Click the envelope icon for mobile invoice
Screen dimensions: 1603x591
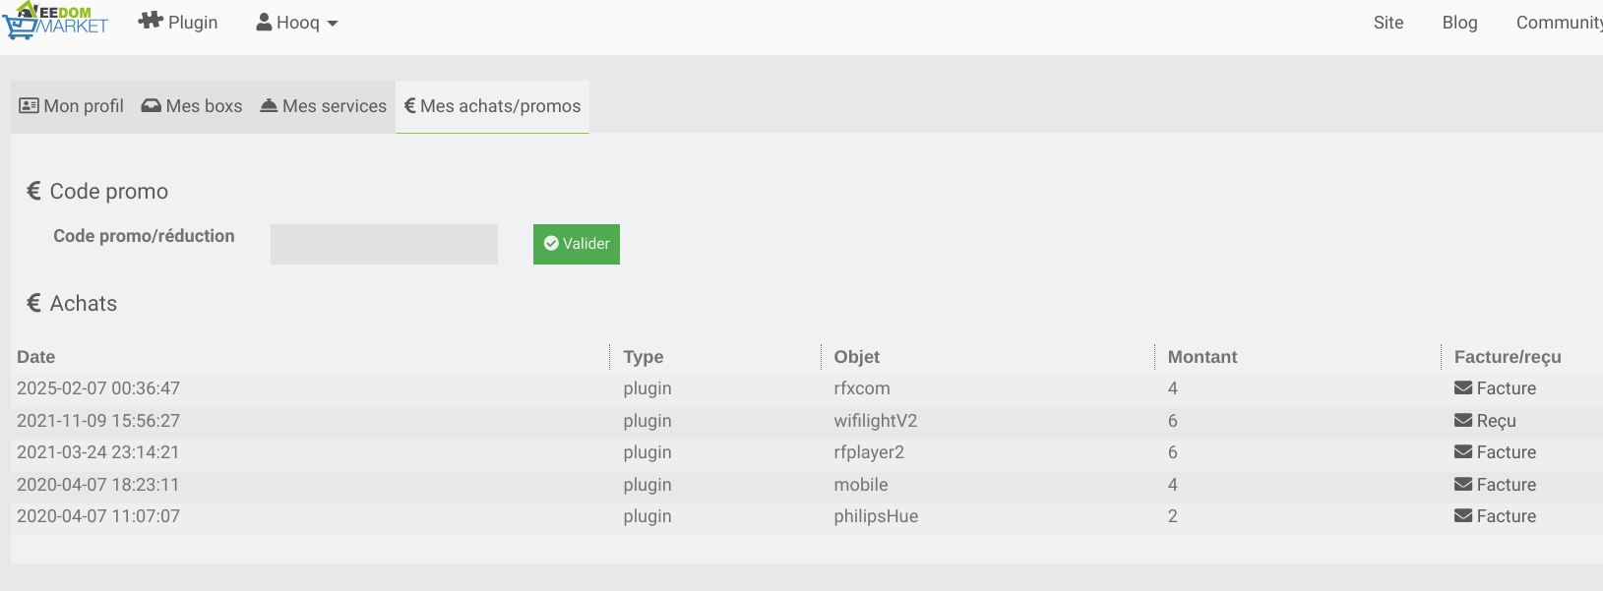(1463, 485)
